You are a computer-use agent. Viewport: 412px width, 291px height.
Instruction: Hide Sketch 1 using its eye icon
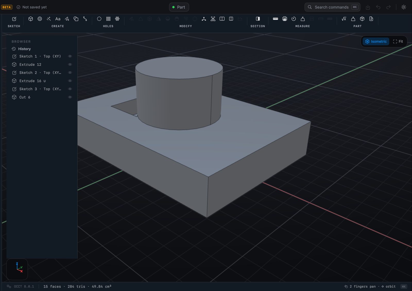[x=70, y=56]
